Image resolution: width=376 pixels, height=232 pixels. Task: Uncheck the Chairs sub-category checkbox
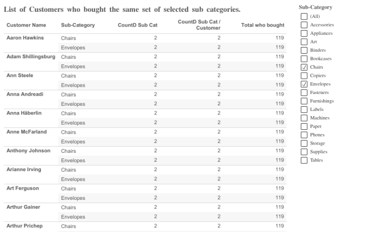pos(304,67)
